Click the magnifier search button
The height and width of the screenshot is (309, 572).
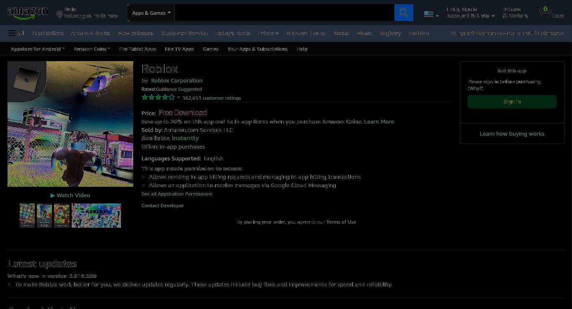[x=404, y=13]
